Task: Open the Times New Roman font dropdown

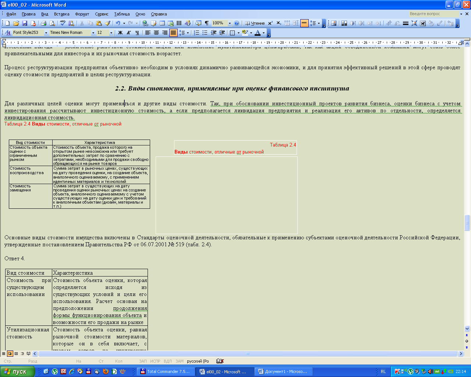Action: tap(93, 32)
